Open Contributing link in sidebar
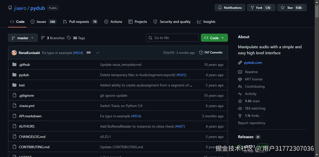Screen dimensions: 319x157 (x=255, y=86)
